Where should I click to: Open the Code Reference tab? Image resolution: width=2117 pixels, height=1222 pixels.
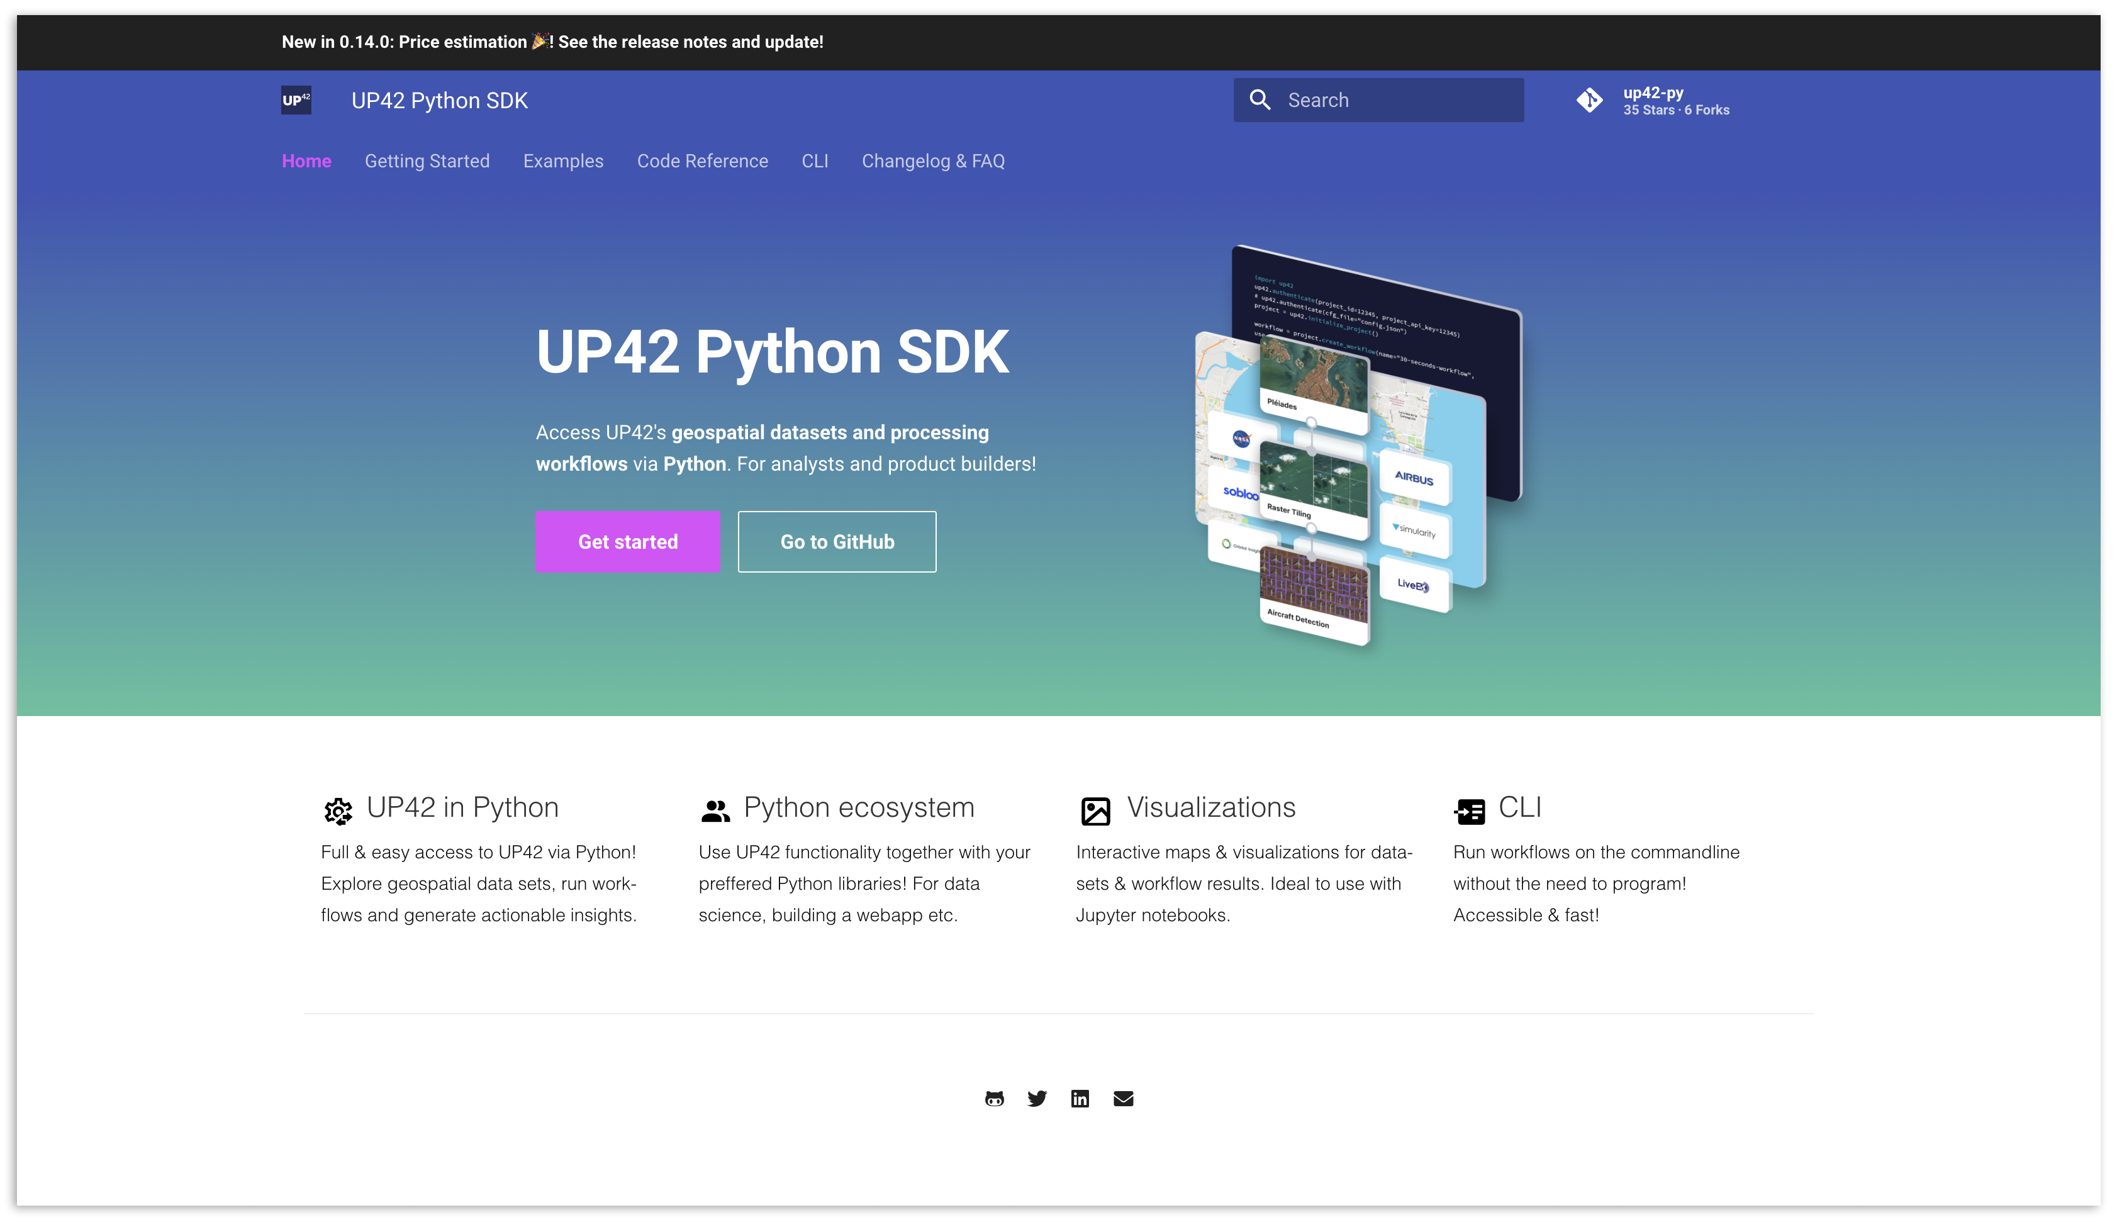[x=702, y=161]
